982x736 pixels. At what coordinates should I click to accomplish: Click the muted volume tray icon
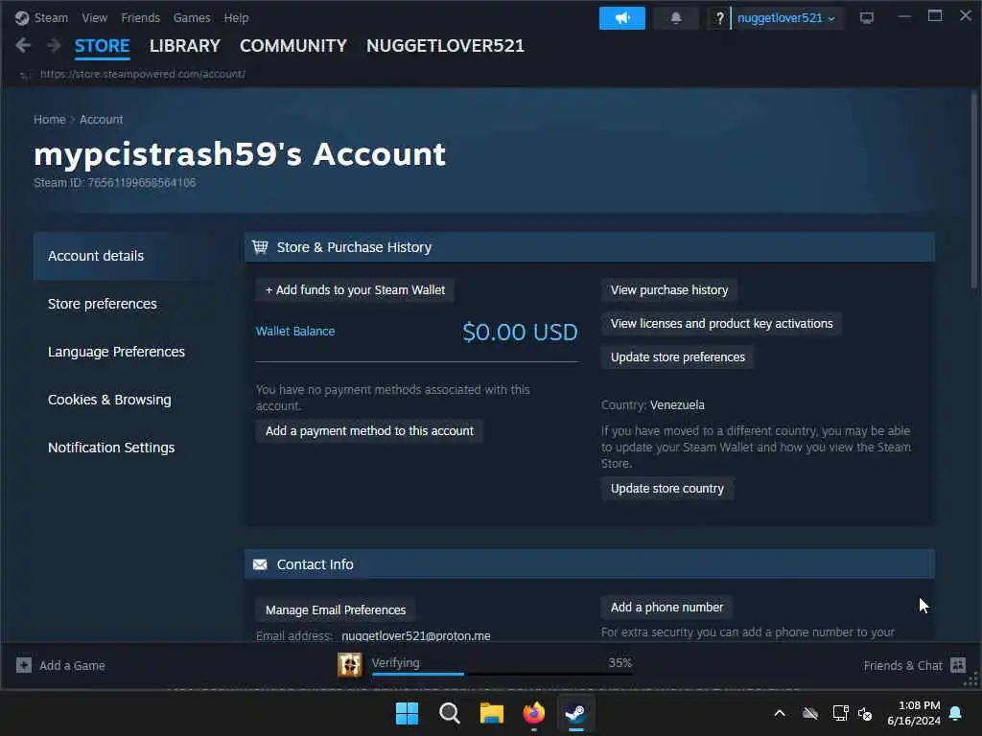tap(866, 713)
